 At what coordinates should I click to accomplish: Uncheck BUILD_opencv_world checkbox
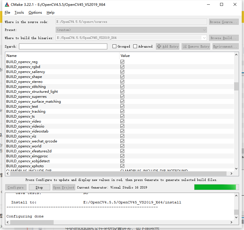[122, 146]
